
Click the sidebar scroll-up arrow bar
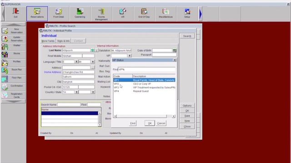coord(13,24)
